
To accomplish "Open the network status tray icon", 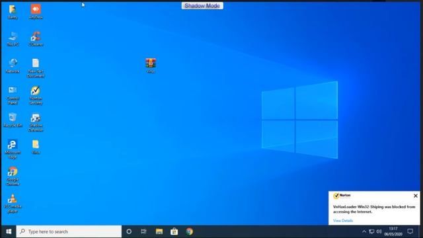I will [x=371, y=231].
